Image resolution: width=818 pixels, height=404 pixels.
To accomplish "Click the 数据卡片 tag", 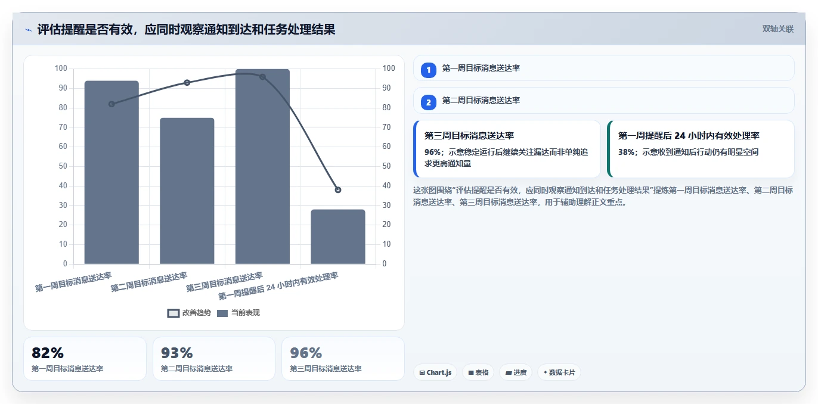I will 559,372.
